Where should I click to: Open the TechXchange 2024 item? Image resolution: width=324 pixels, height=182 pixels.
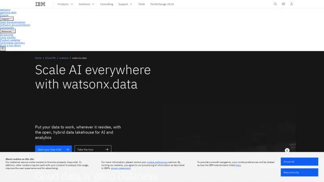162,4
